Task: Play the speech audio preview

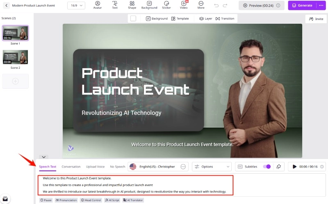Action: tap(294, 167)
